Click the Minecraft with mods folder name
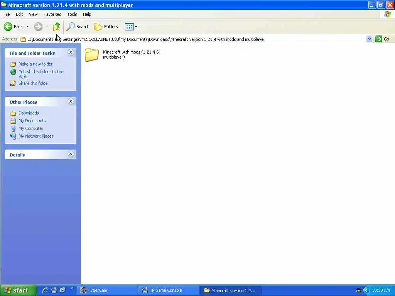This screenshot has width=395, height=296. tap(131, 55)
